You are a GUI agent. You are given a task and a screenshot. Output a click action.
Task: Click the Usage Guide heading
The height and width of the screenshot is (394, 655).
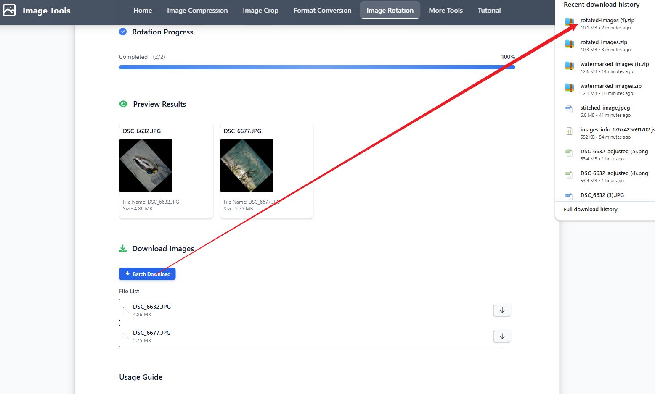point(141,377)
